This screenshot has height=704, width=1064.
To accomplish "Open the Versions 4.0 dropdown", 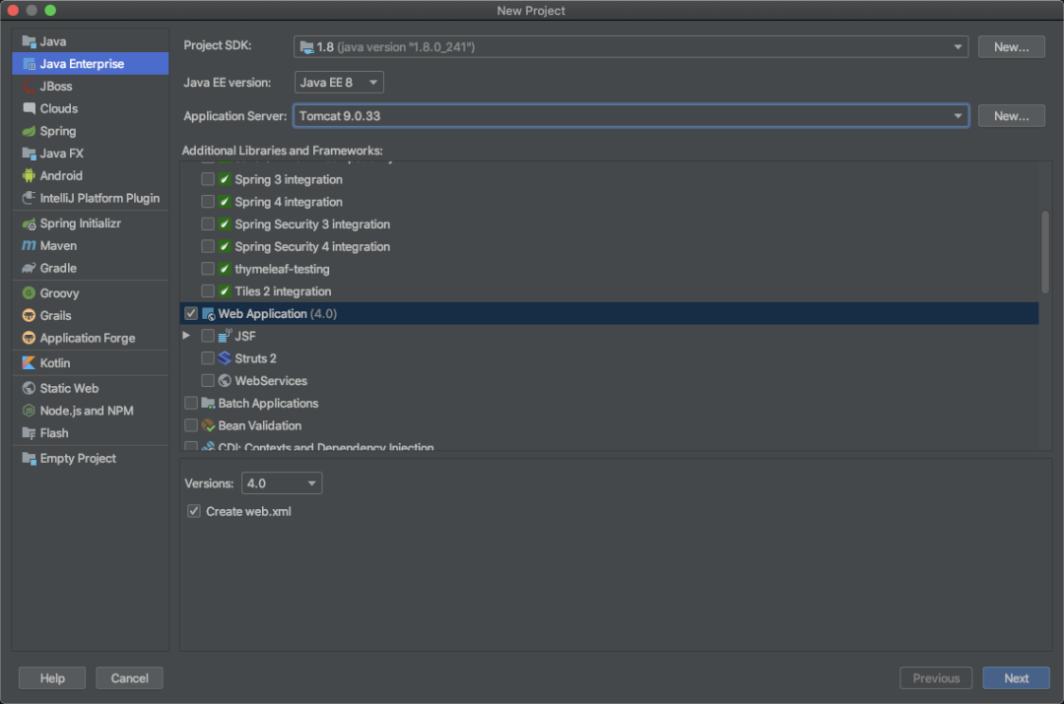I will pyautogui.click(x=282, y=483).
